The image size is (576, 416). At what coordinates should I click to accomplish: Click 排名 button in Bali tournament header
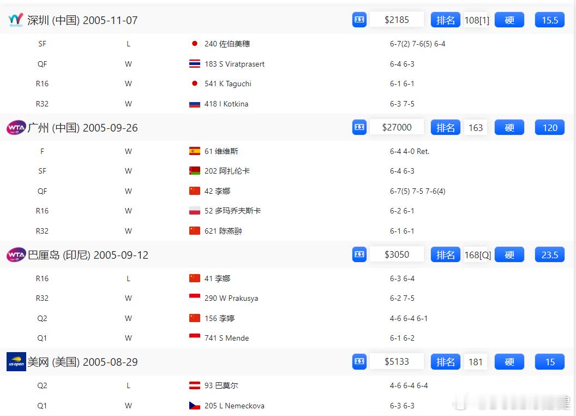tap(446, 255)
